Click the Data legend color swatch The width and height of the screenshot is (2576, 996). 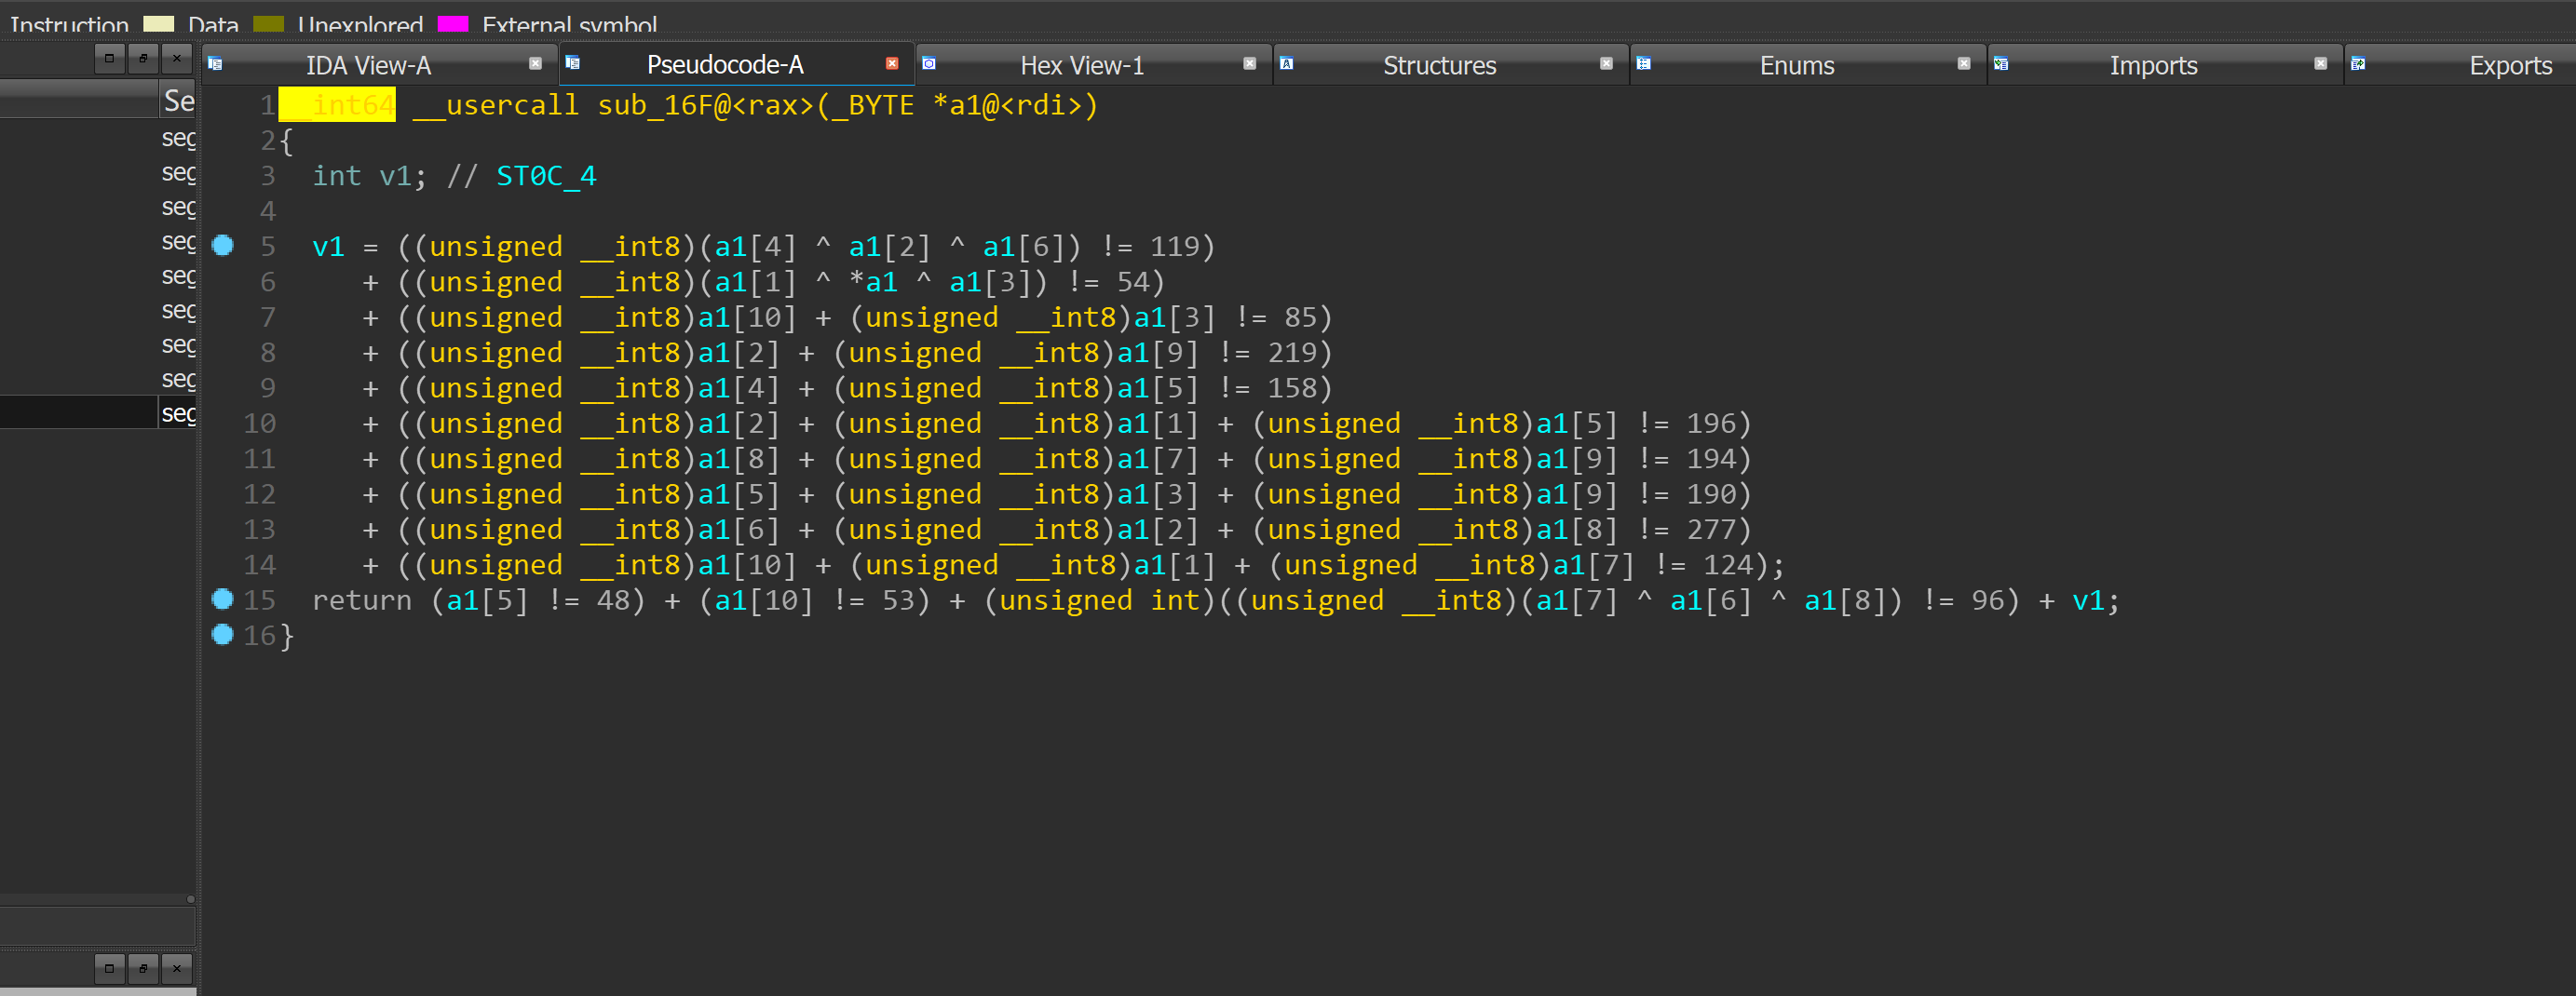pos(159,24)
